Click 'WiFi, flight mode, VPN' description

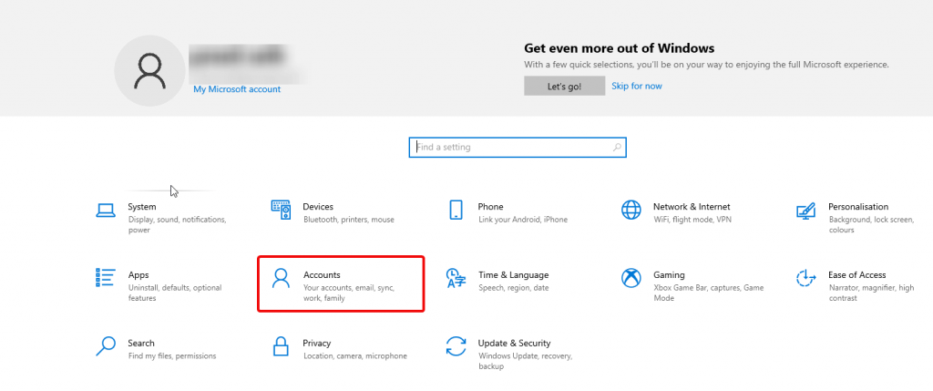click(692, 220)
